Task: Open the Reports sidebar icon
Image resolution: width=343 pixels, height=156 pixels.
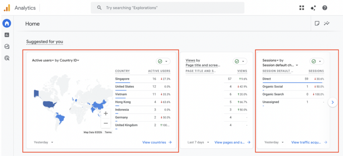Action: click(x=7, y=35)
